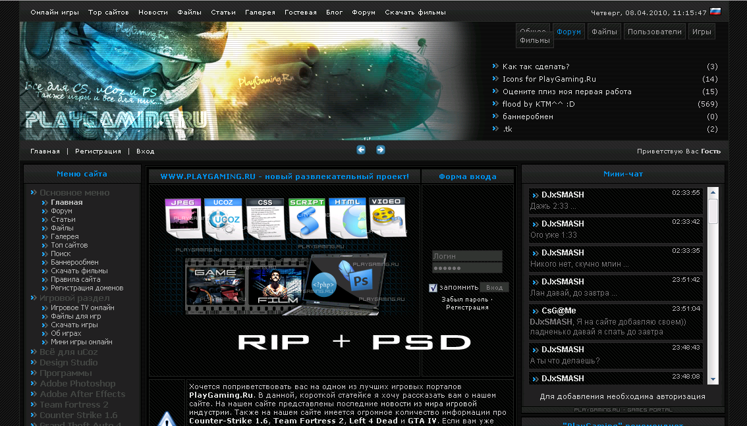The height and width of the screenshot is (426, 747).
Task: Expand the Team Fortress 2 section
Action: point(74,404)
